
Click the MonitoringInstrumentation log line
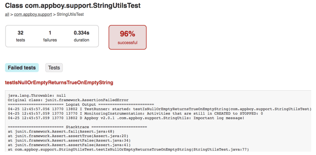coord(135,114)
